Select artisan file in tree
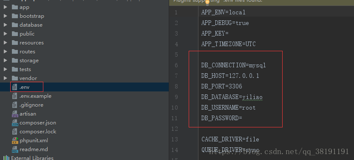The width and height of the screenshot is (354, 160). coord(28,114)
